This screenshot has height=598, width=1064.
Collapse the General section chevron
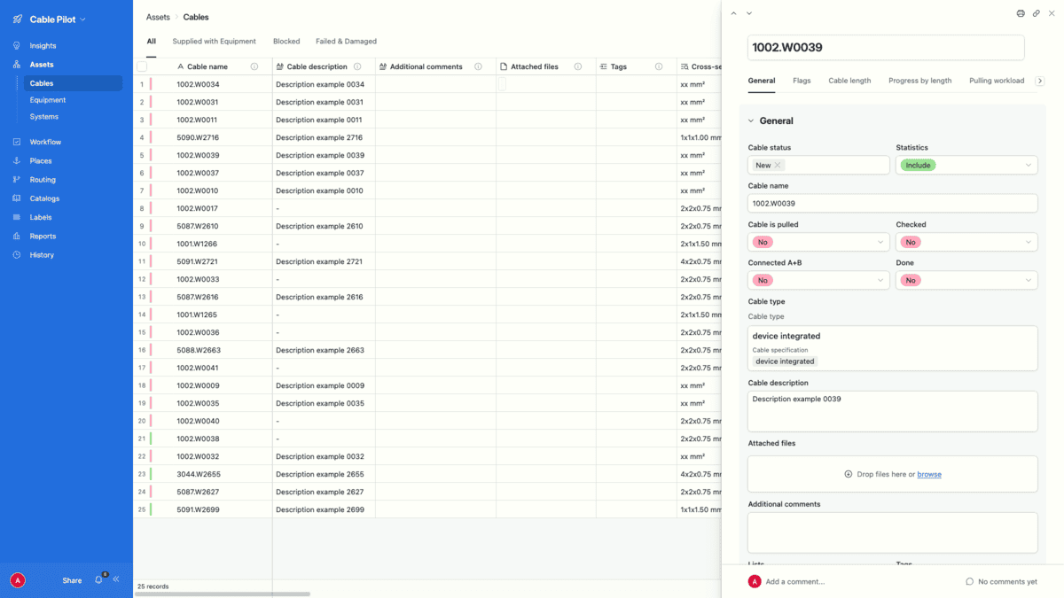pos(751,120)
